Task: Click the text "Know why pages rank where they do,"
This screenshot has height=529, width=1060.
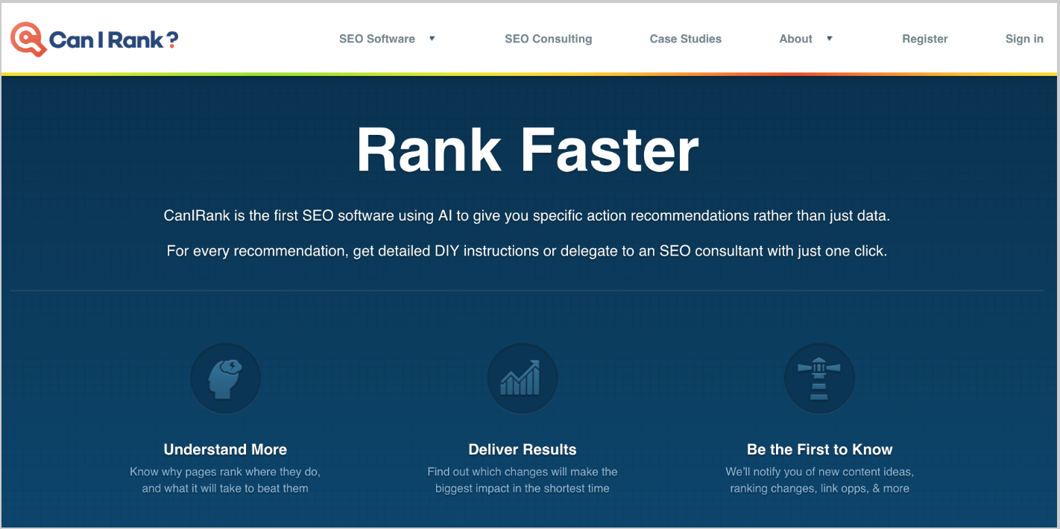Action: 225,472
